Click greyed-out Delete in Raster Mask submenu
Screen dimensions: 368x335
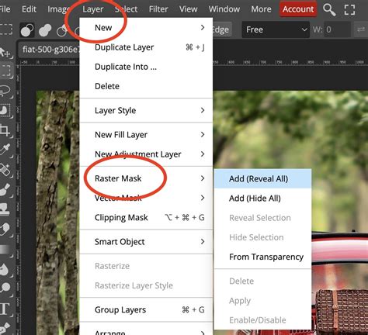pyautogui.click(x=262, y=281)
